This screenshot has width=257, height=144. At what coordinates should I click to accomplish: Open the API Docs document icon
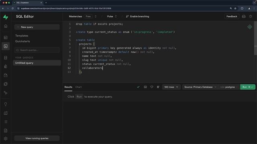(6, 131)
